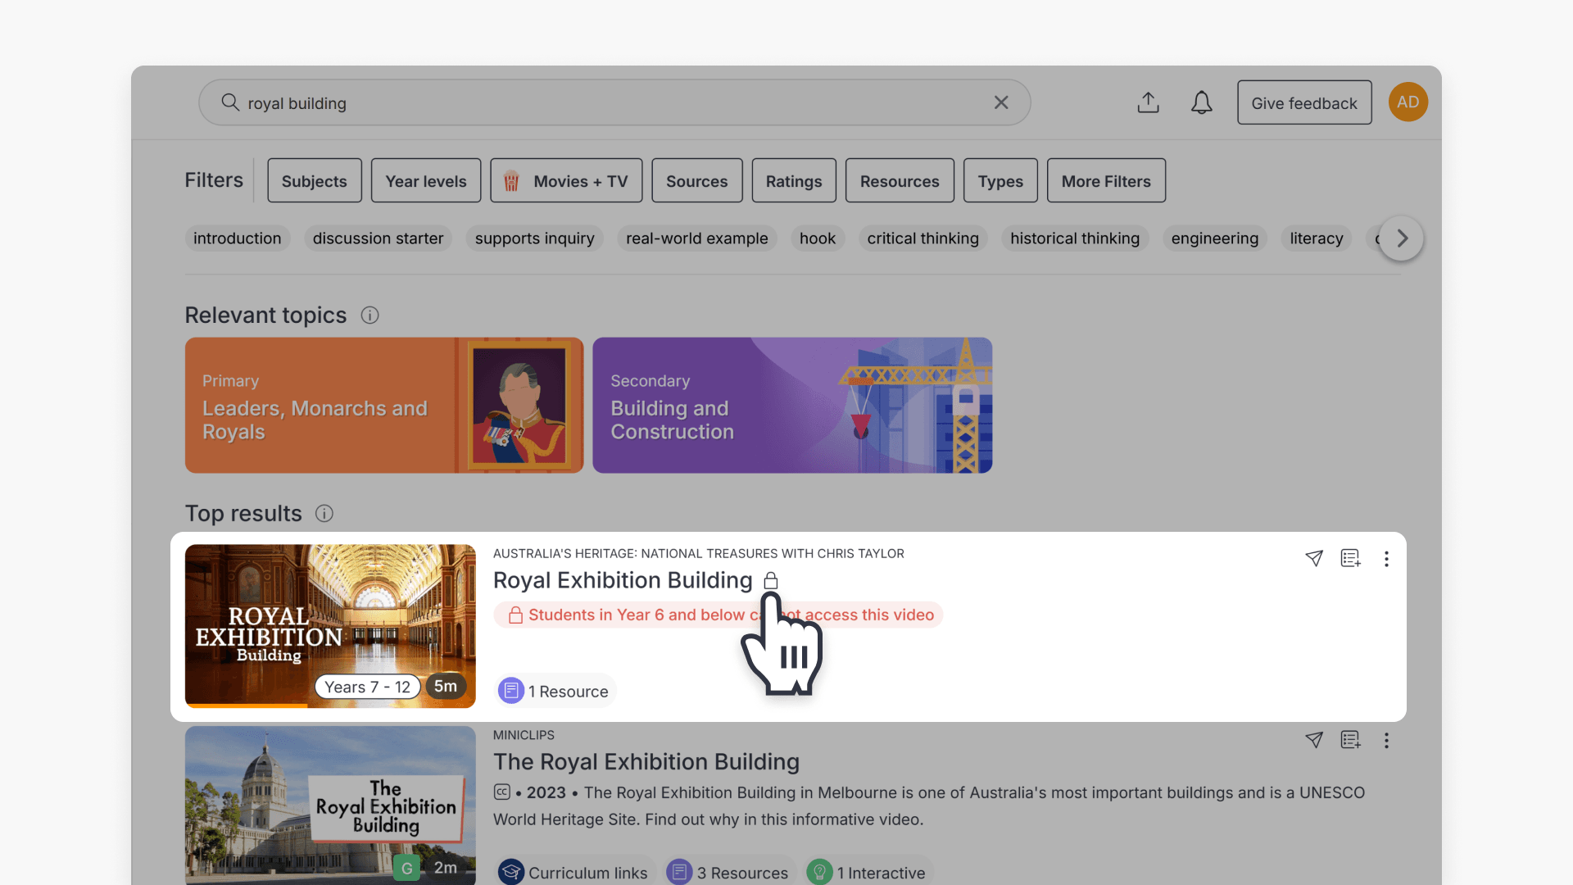This screenshot has height=885, width=1573.
Task: Toggle the Movies + TV filter
Action: click(566, 181)
